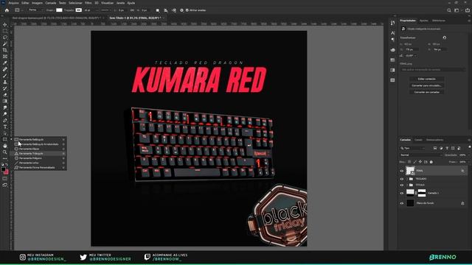
Task: Click the FINAL layer thumbnail
Action: pyautogui.click(x=410, y=171)
